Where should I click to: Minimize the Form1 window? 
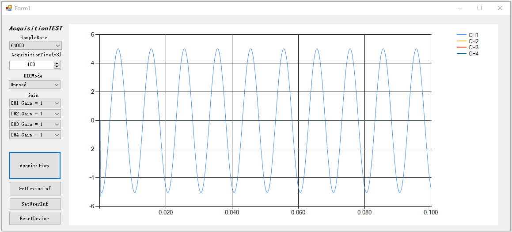[x=459, y=8]
